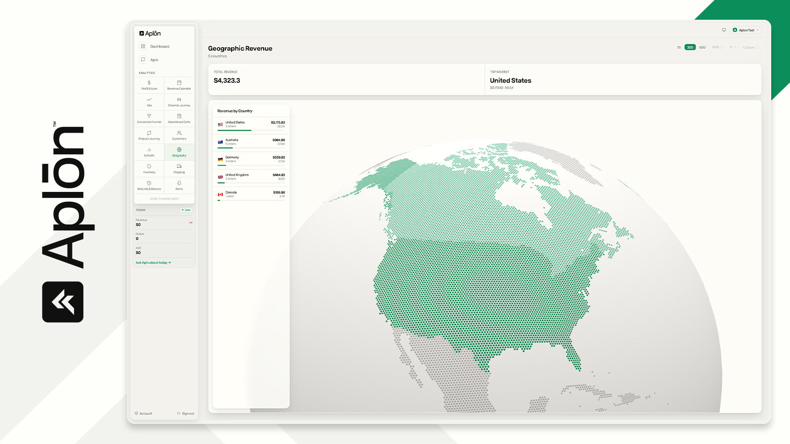Select the 30D time range
Viewport: 790px width, 444px height.
[690, 47]
